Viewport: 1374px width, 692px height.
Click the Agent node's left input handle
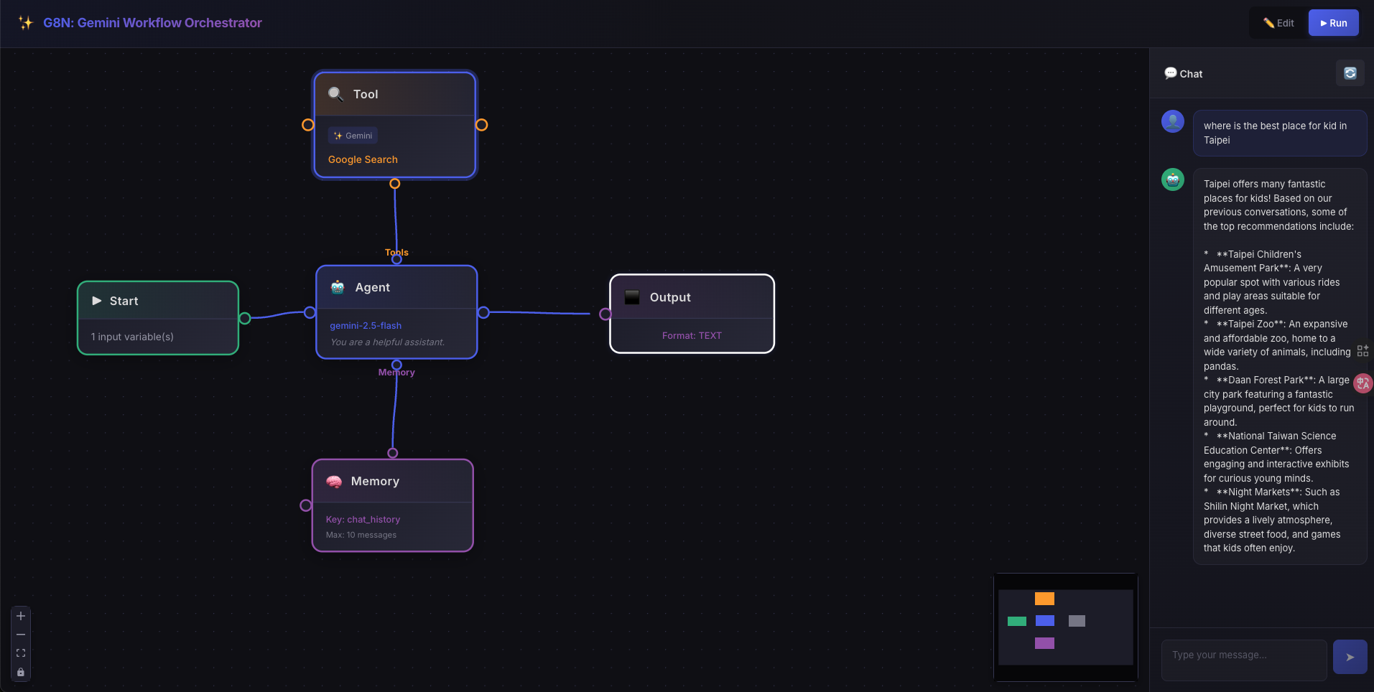pos(310,312)
